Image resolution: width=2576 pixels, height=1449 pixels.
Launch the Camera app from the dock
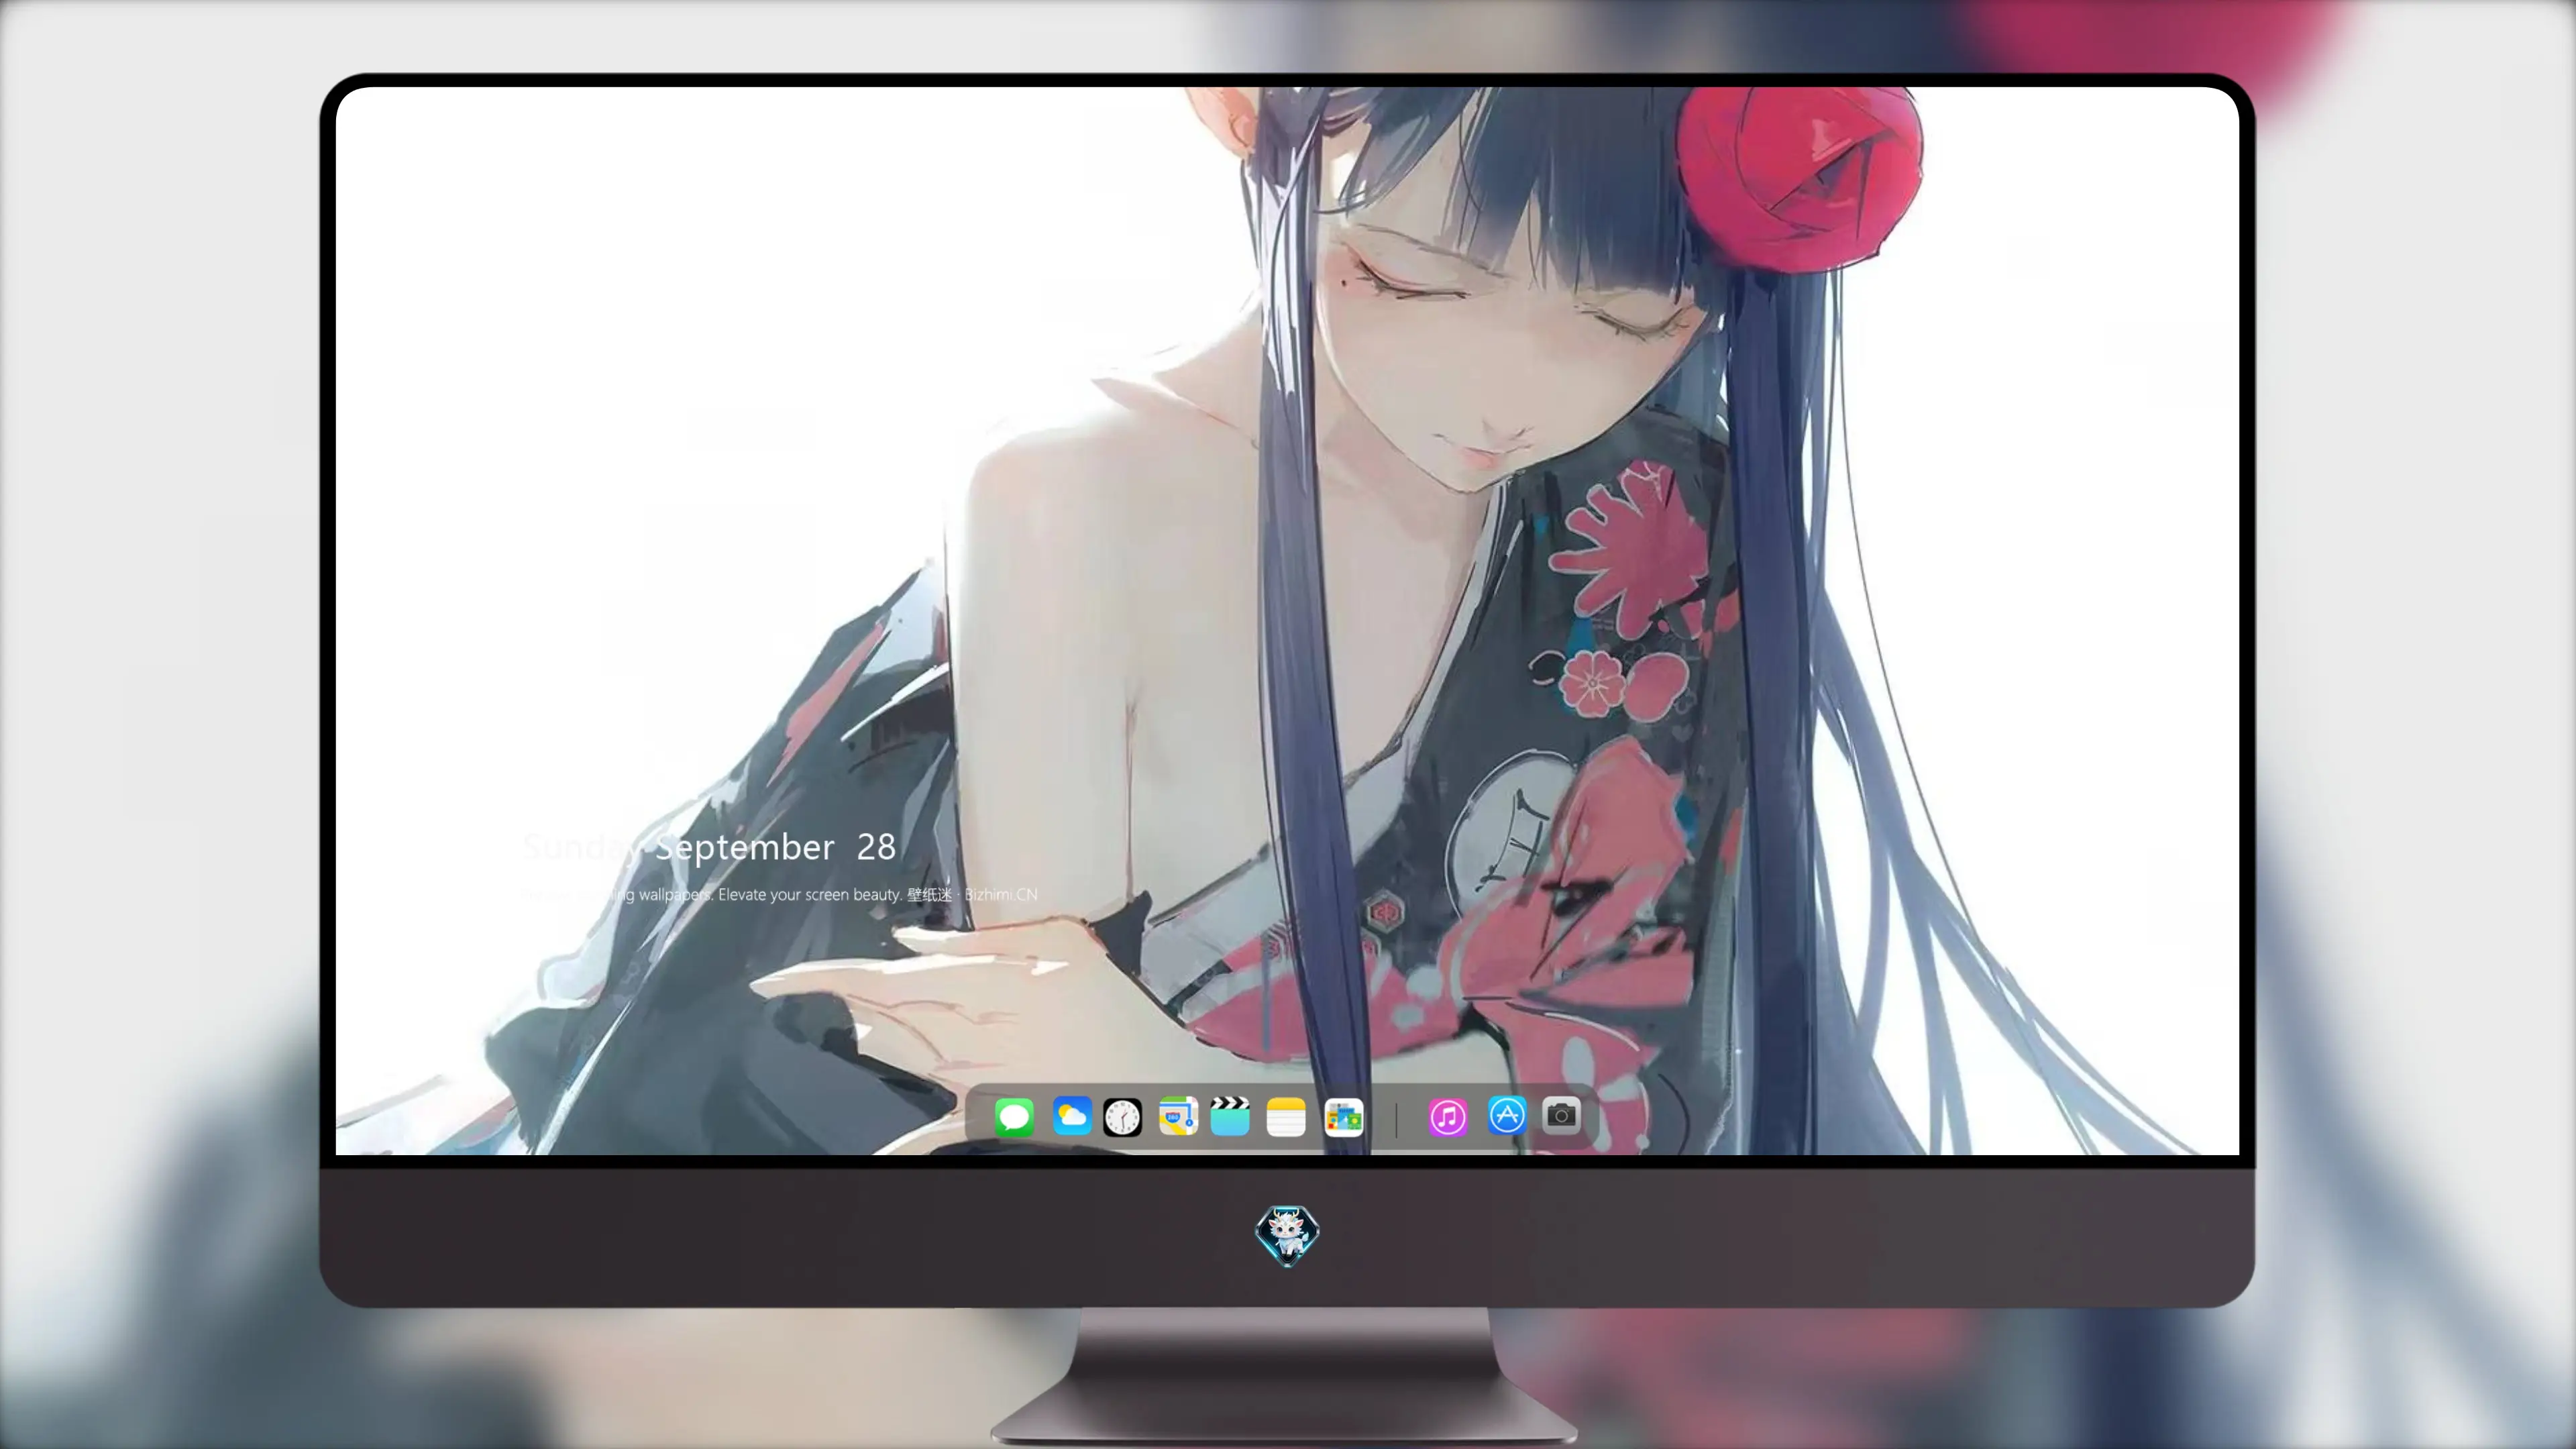[x=1561, y=1115]
